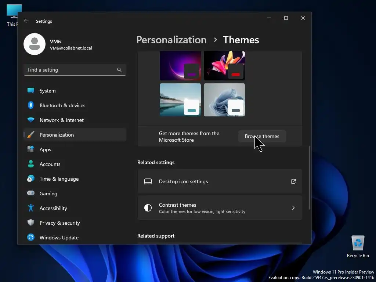Click the Gaming controller icon
376x282 pixels.
point(31,193)
